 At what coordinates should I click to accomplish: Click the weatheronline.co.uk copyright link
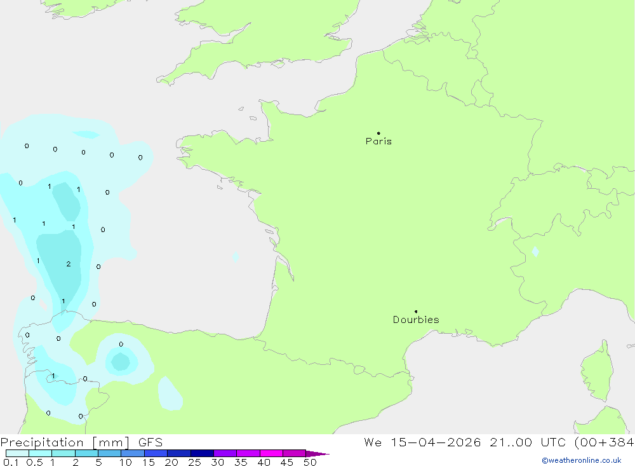582,460
